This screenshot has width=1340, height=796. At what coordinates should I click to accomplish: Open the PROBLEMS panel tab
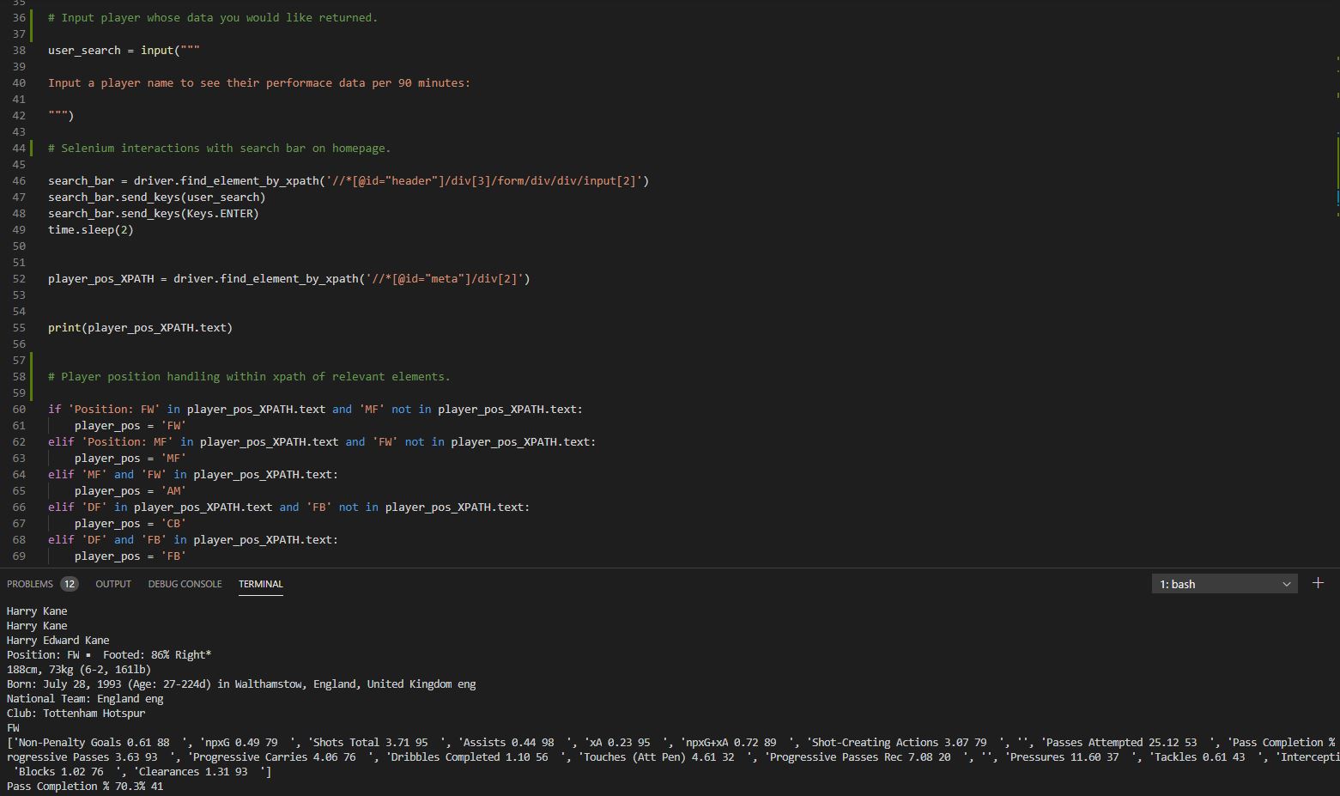coord(30,584)
